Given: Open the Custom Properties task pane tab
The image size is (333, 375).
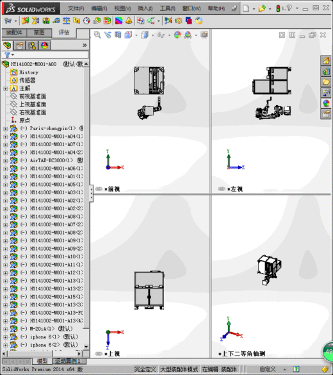Looking at the screenshot, I should pos(326,114).
